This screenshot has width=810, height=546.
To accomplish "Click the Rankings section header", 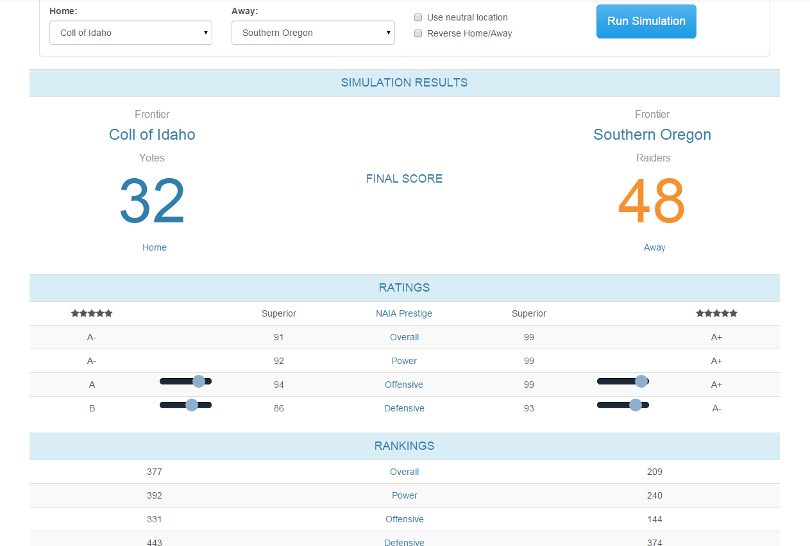I will pyautogui.click(x=405, y=446).
